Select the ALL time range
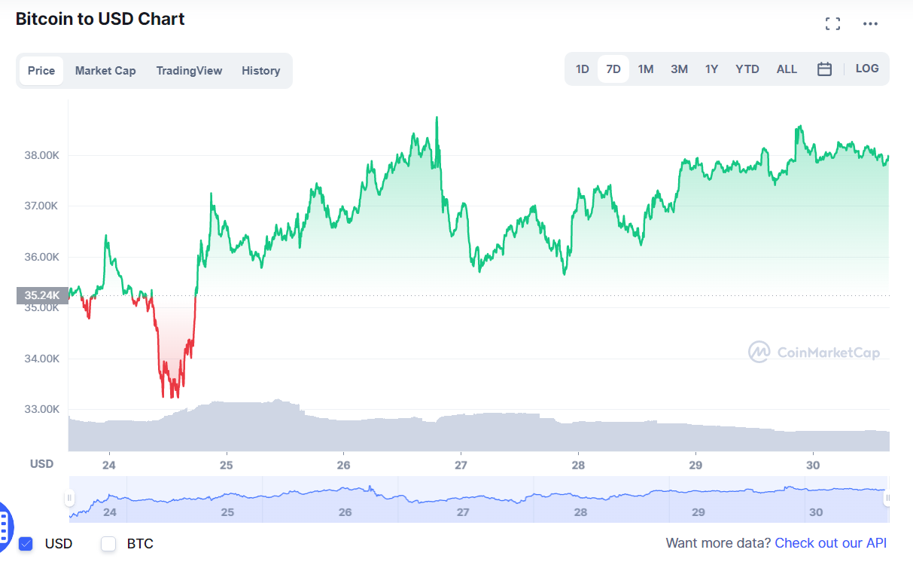 point(787,69)
